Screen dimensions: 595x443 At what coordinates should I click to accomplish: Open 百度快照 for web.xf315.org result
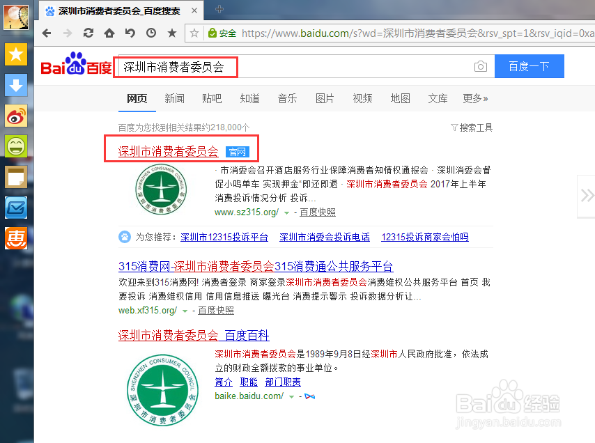[x=216, y=311]
